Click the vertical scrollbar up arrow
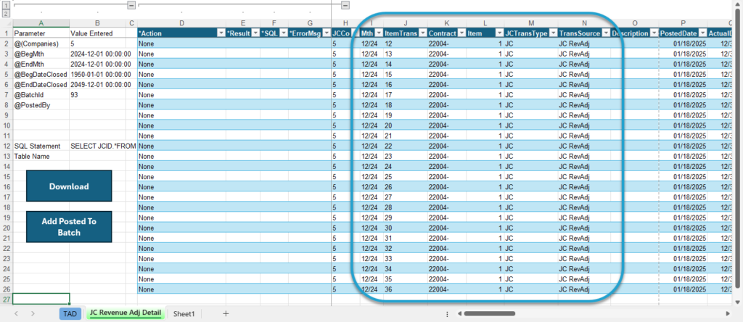The image size is (743, 322). [737, 4]
